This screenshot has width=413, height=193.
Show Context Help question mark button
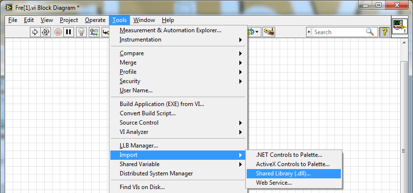point(384,32)
